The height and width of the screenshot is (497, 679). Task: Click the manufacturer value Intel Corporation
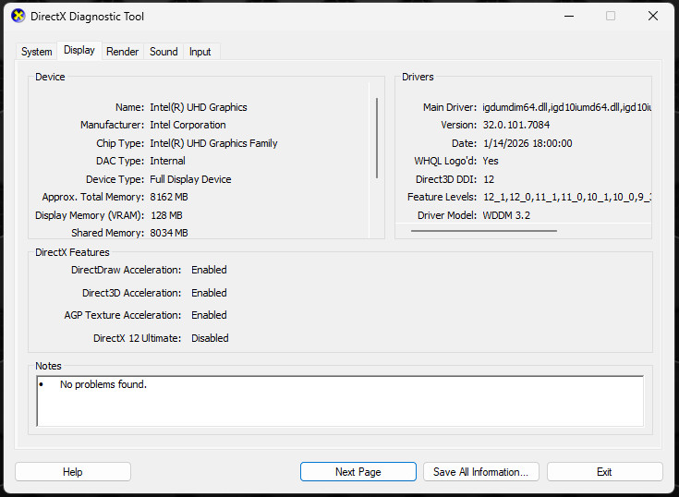tap(188, 125)
